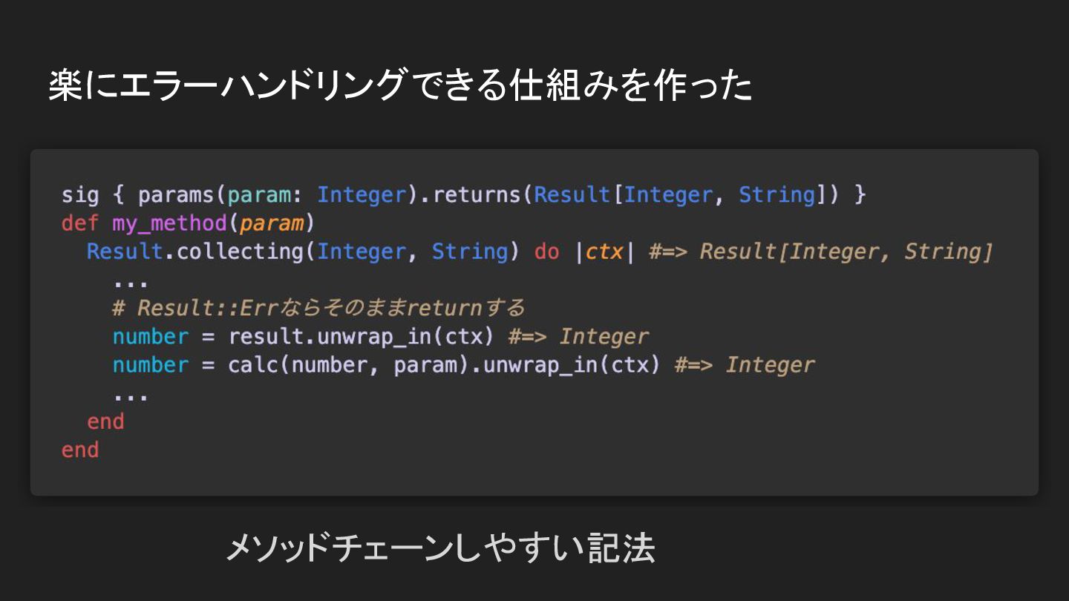This screenshot has width=1069, height=601.
Task: Click the first 'number' variable assignment
Action: click(151, 337)
